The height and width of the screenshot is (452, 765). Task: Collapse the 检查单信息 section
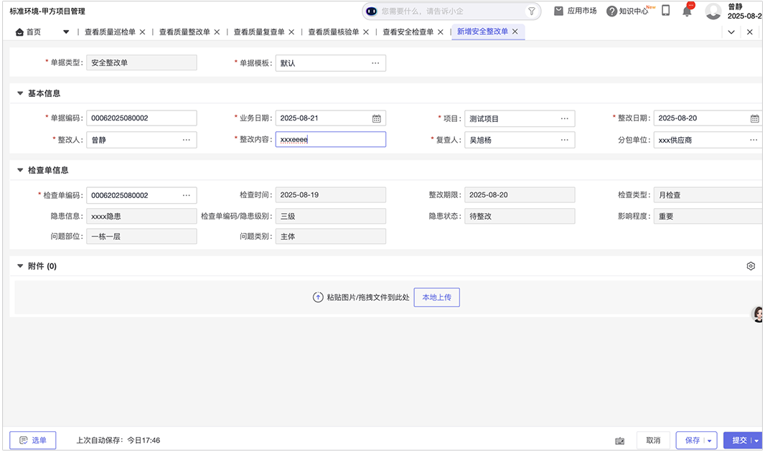[x=20, y=170]
